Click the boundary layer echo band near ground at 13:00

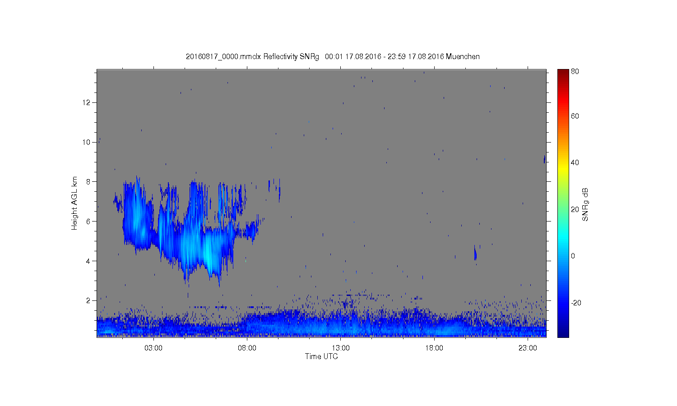point(341,326)
